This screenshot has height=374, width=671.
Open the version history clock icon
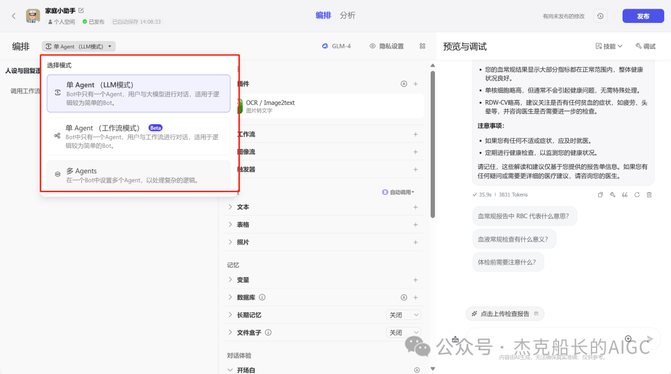600,16
